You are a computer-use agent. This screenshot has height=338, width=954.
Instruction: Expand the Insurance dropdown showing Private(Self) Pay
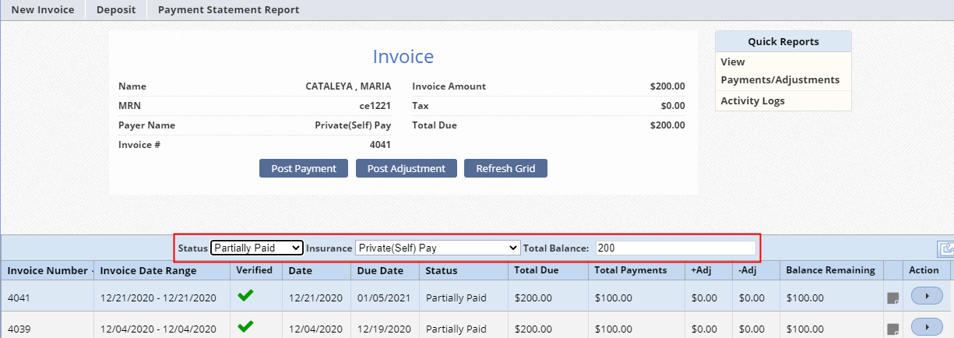pyautogui.click(x=437, y=248)
